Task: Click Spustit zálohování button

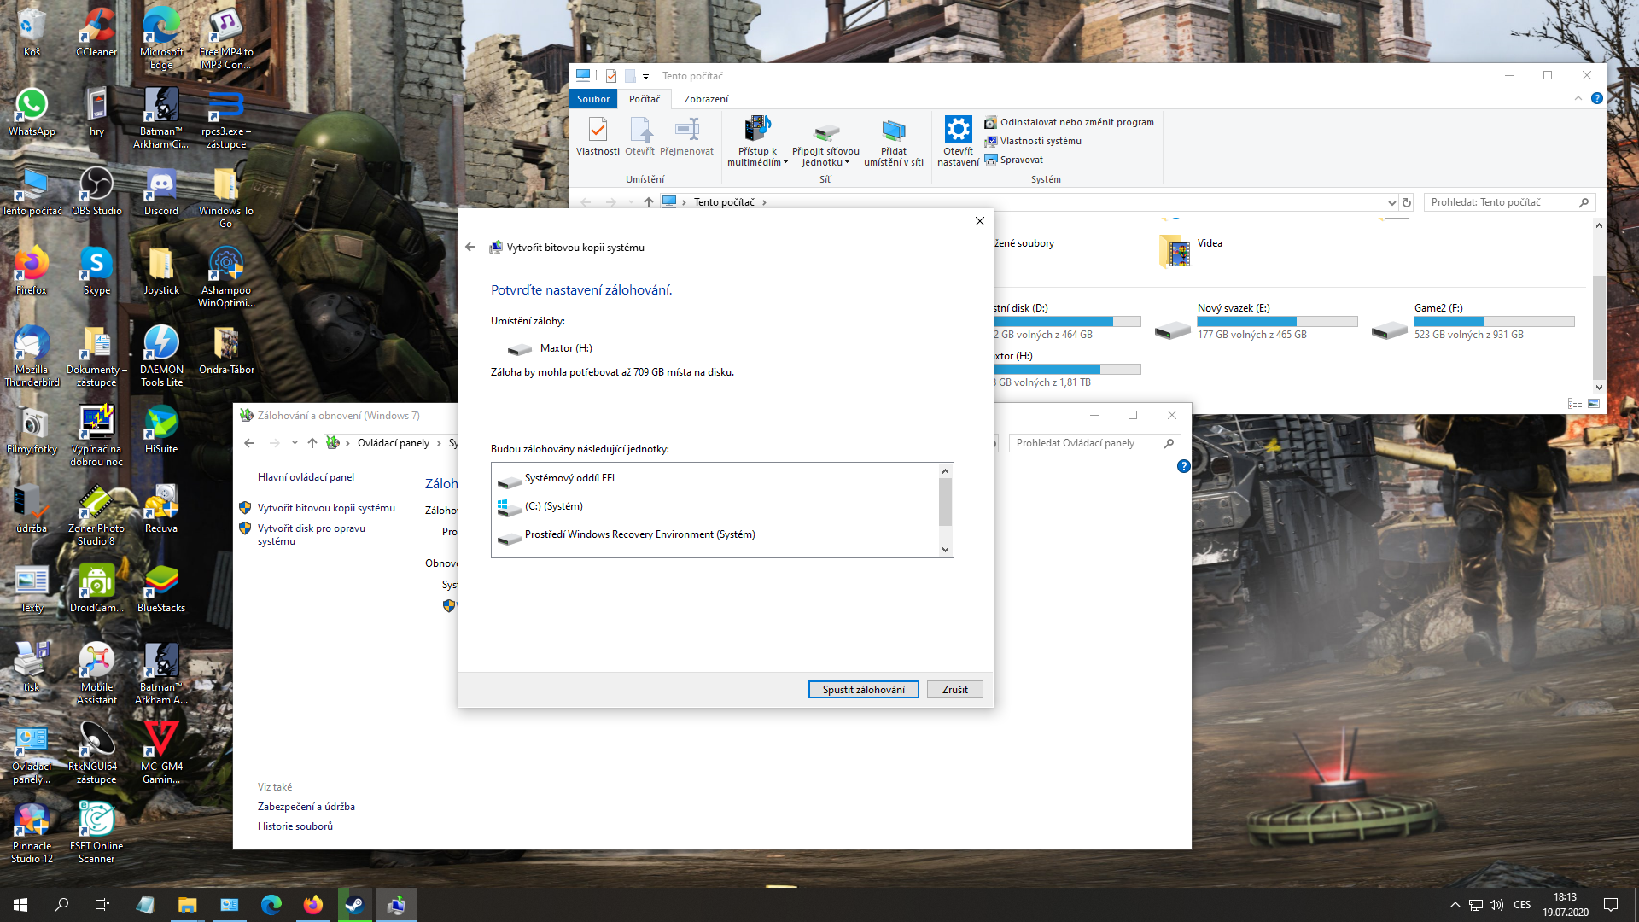Action: (863, 690)
